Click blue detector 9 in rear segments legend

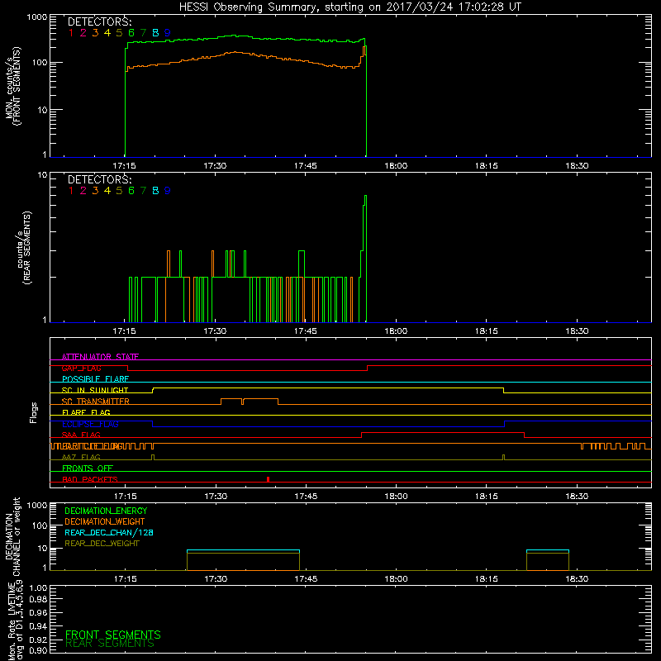tap(168, 191)
